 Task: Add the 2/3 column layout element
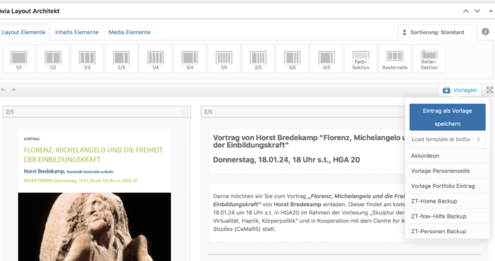[121, 59]
